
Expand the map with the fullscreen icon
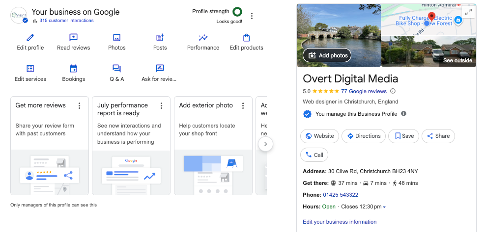468,12
